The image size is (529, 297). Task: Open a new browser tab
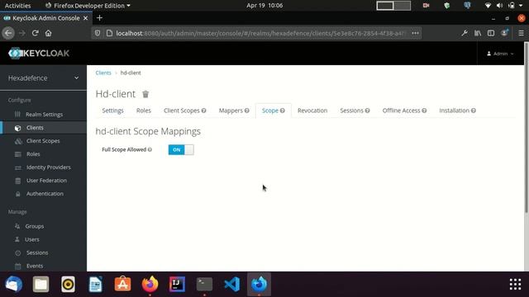click(x=99, y=18)
